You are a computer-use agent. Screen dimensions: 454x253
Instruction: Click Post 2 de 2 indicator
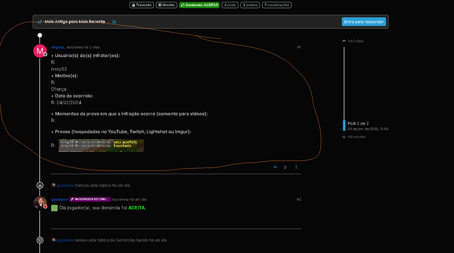click(x=358, y=123)
